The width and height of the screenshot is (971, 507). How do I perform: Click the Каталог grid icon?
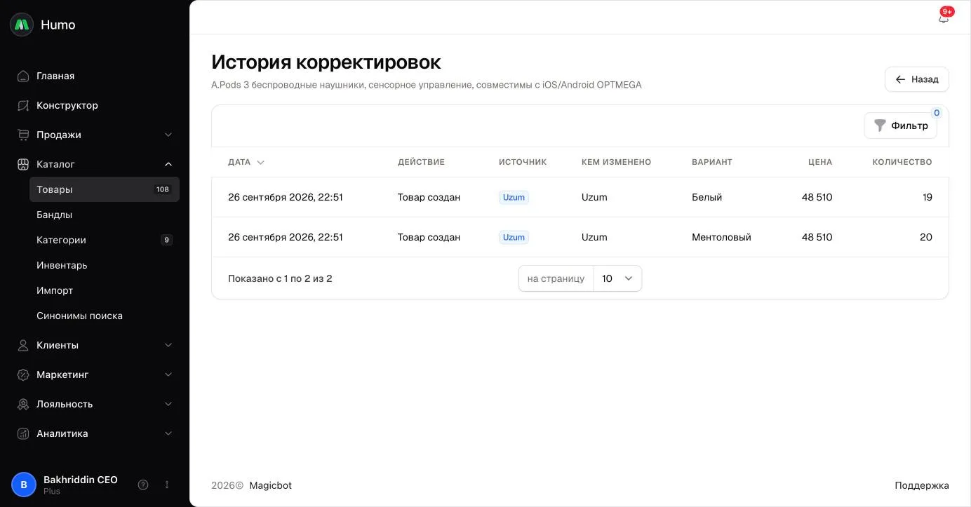click(23, 164)
